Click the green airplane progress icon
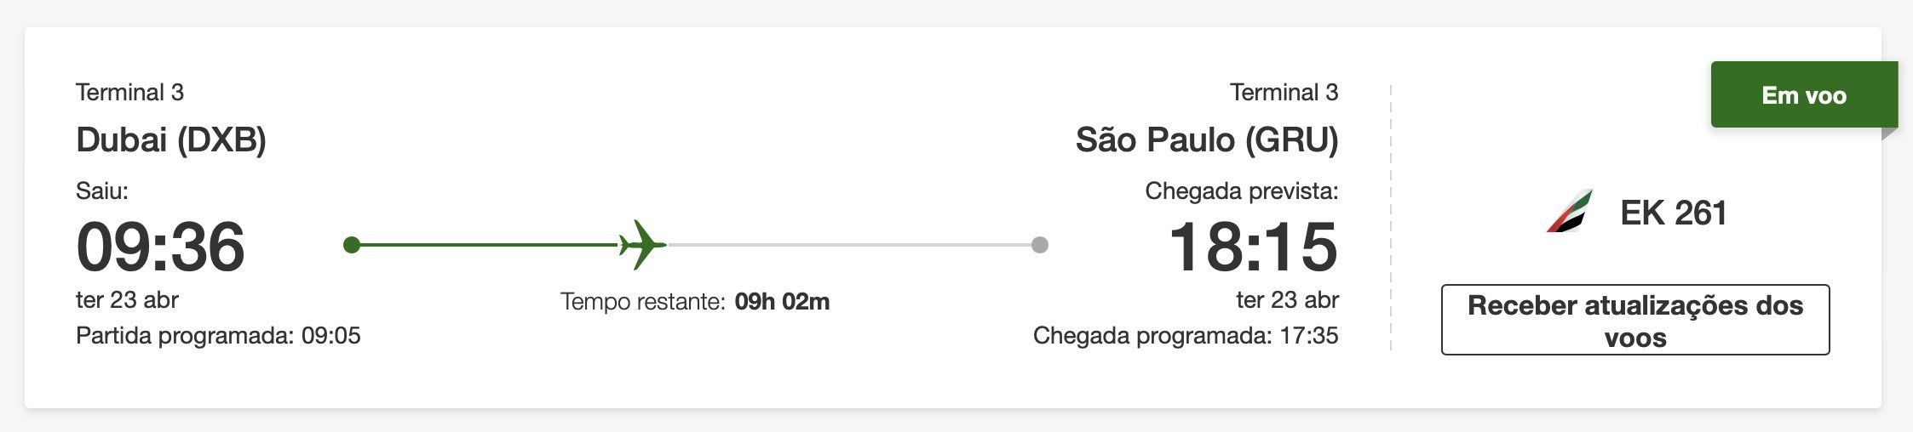The width and height of the screenshot is (1913, 432). tap(642, 245)
